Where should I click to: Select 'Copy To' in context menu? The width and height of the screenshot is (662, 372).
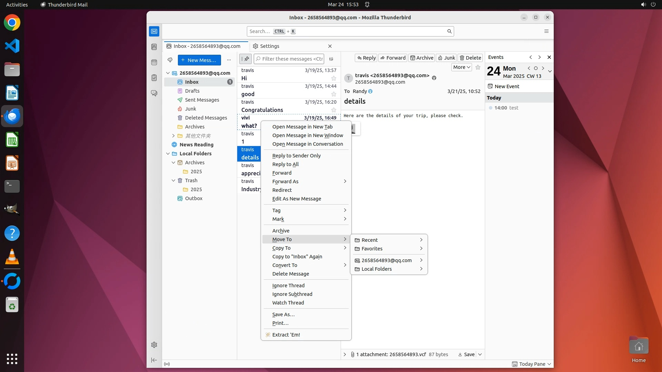(x=281, y=248)
